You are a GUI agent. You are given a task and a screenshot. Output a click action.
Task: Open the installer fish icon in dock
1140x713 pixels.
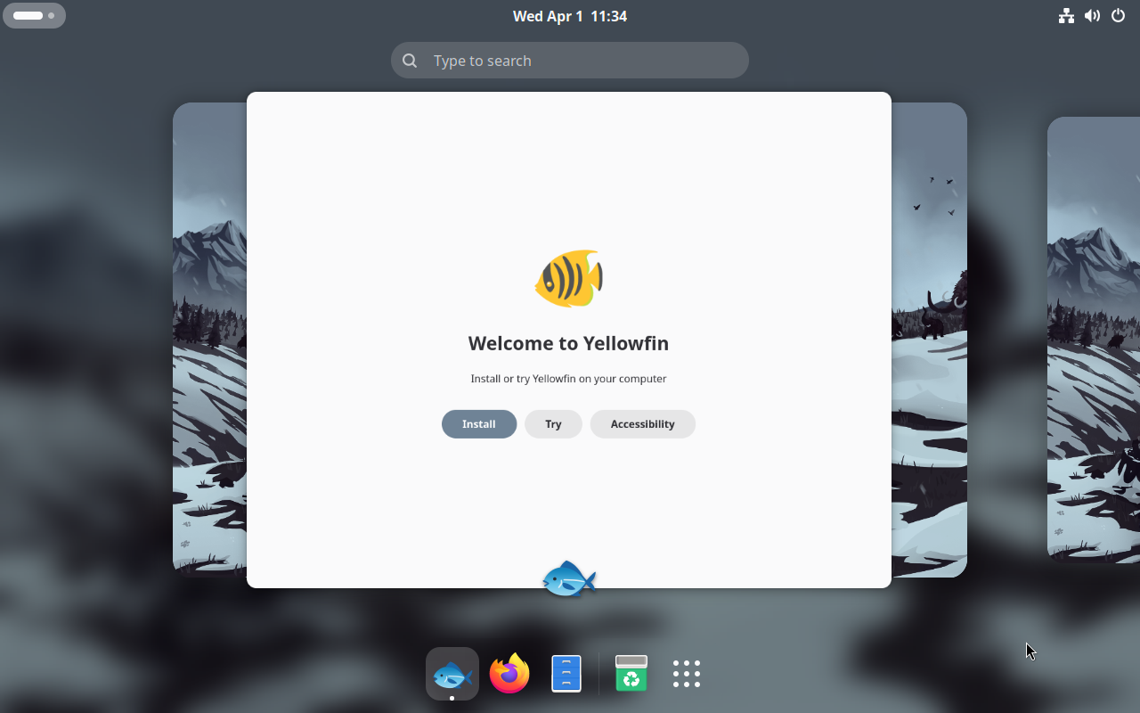(x=452, y=674)
